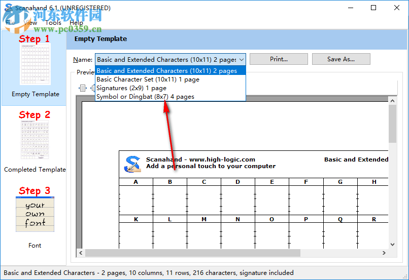409x280 pixels.
Task: Open the Name template dropdown arrow
Action: point(242,60)
